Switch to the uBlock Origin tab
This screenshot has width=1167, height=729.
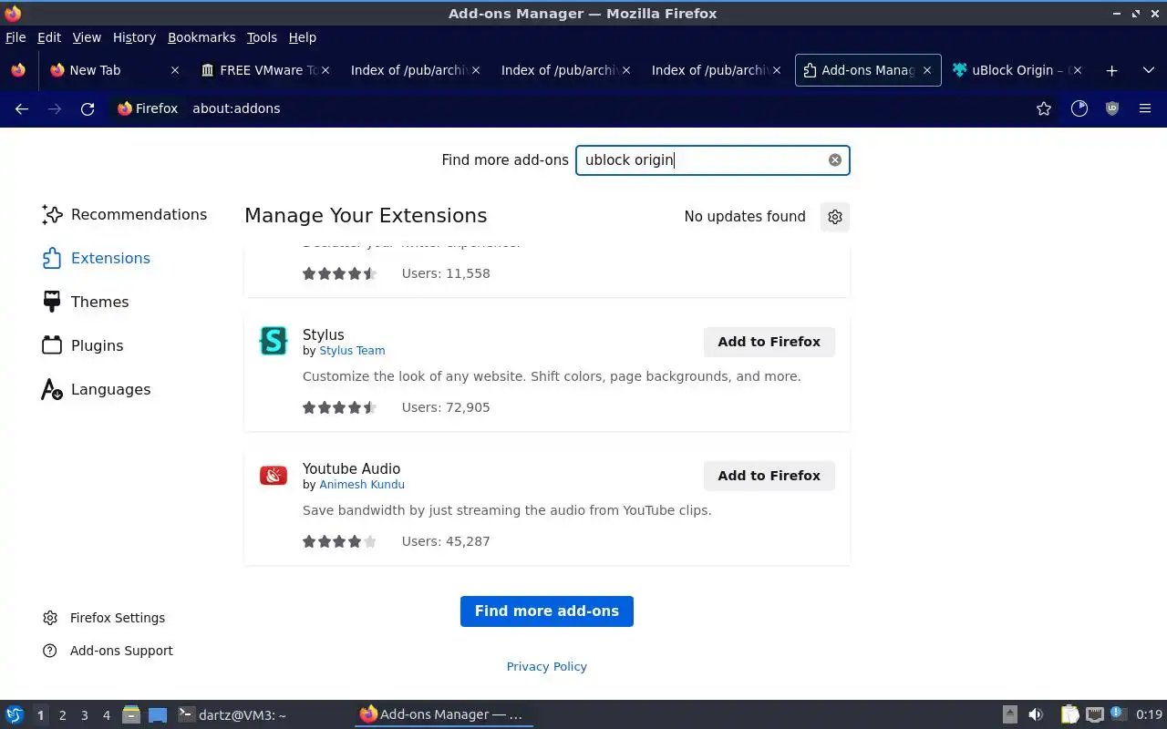tap(1017, 70)
